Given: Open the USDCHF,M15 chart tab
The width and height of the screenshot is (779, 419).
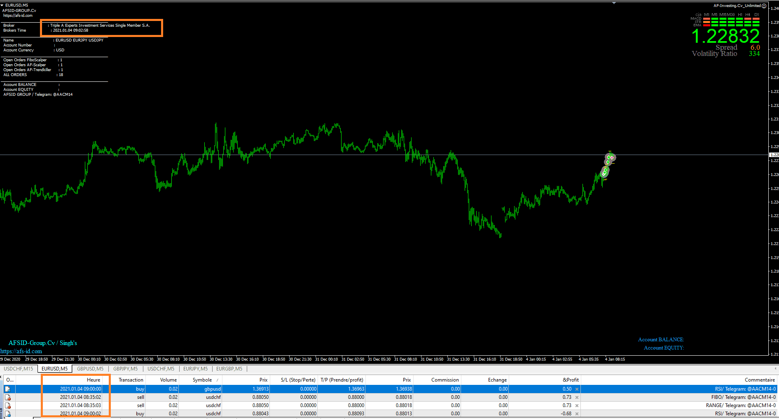Looking at the screenshot, I should tap(19, 369).
